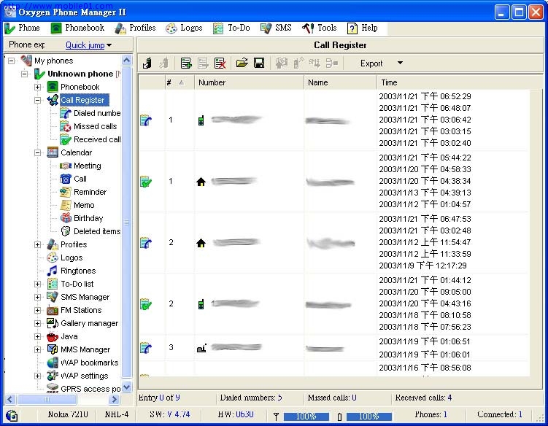Viewport: 548px width, 426px height.
Task: Click the delete entry icon with red X
Action: tap(220, 63)
